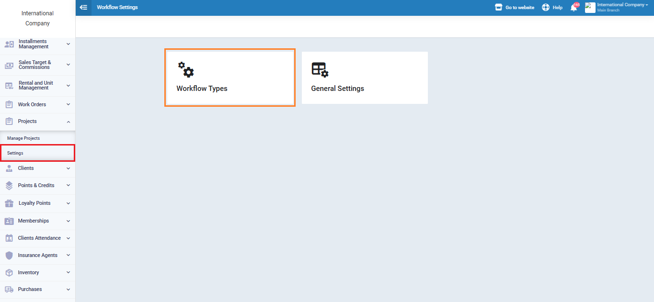Select Settings under Projects

click(15, 153)
